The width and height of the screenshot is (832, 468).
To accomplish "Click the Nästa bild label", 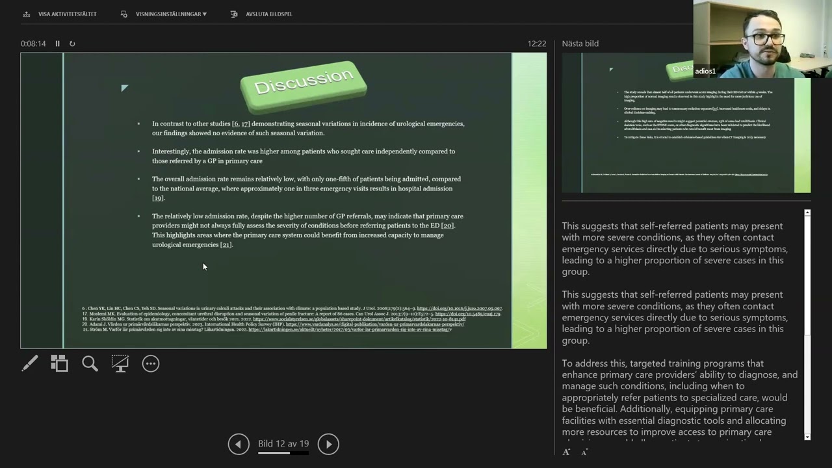I will (x=580, y=44).
